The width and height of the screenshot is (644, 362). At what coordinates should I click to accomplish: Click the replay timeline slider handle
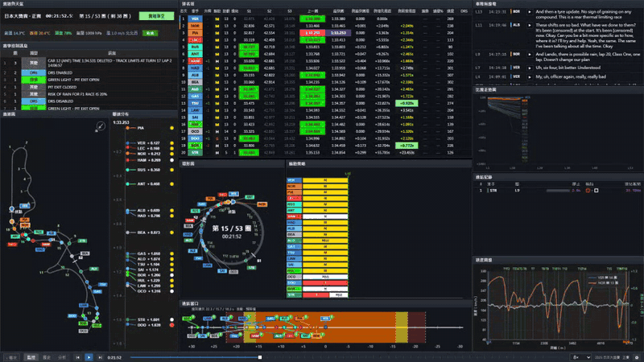pos(259,357)
